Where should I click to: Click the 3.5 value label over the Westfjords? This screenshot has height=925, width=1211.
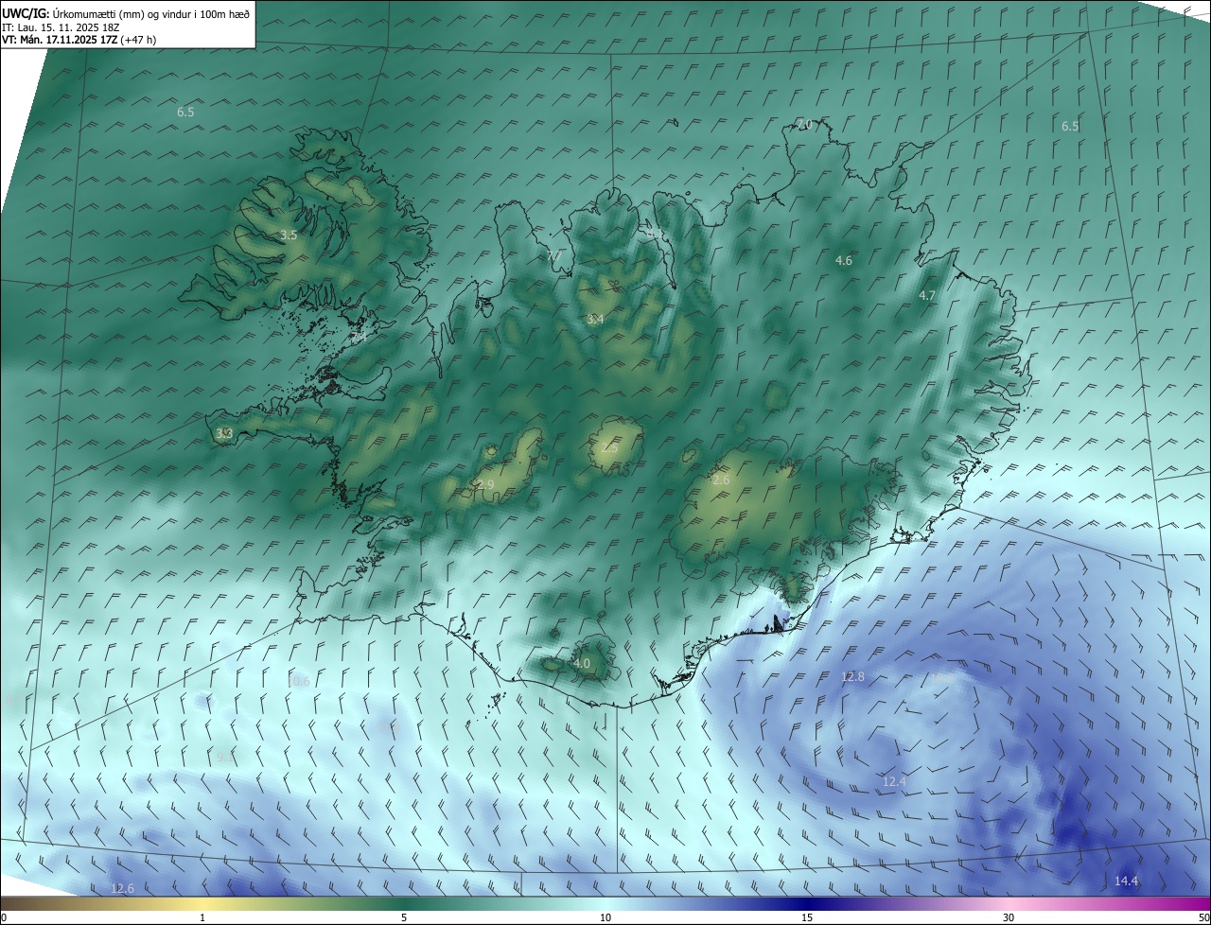tap(289, 235)
